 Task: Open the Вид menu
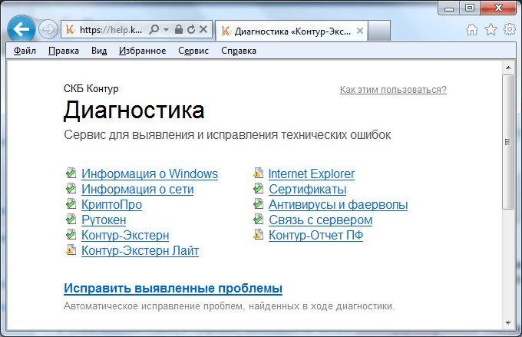pos(99,51)
